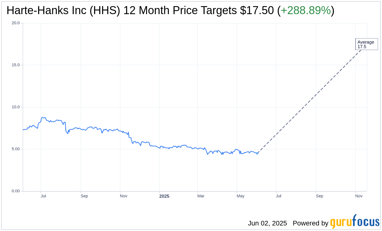Click the 0.00 y-axis label
The height and width of the screenshot is (231, 382).
[x=16, y=191]
